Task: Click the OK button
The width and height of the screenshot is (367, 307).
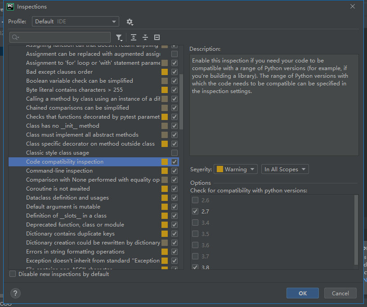Action: (x=302, y=293)
